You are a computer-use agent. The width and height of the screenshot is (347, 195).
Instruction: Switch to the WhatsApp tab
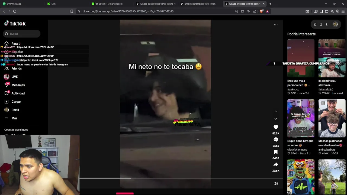pyautogui.click(x=22, y=4)
